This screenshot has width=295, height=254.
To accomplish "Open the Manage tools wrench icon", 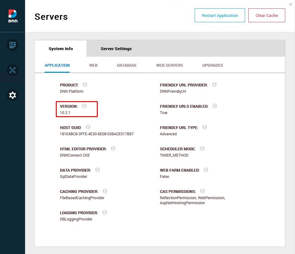I will 13,70.
